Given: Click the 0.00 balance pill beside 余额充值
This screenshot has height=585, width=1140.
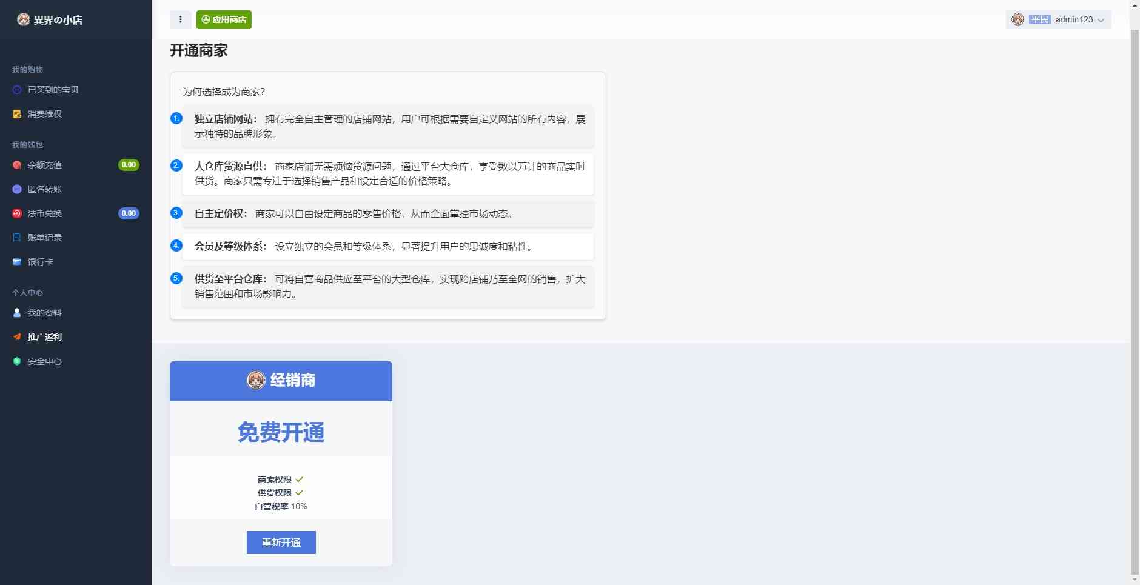Looking at the screenshot, I should (x=128, y=165).
